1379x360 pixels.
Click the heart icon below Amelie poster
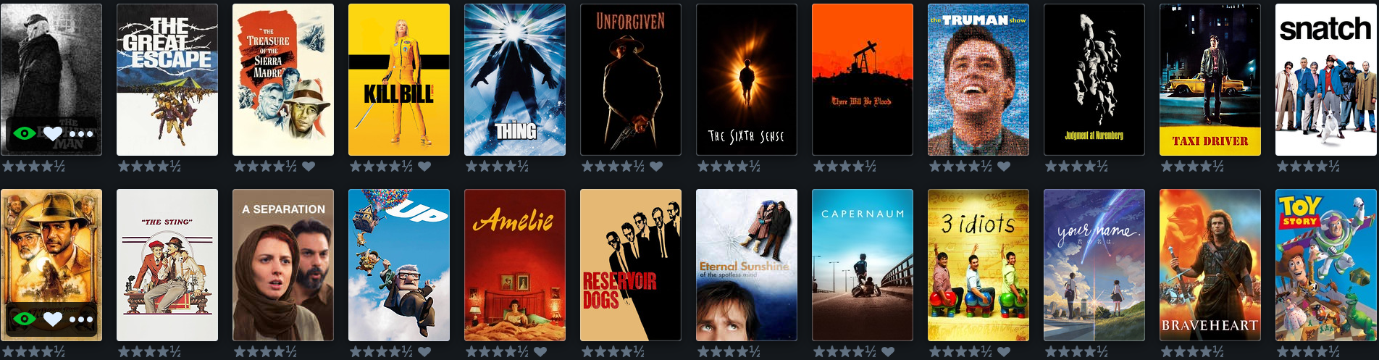(540, 351)
